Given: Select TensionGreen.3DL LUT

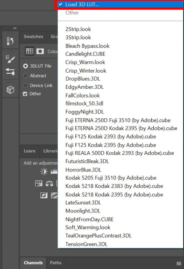Looking at the screenshot, I should (x=120, y=244).
